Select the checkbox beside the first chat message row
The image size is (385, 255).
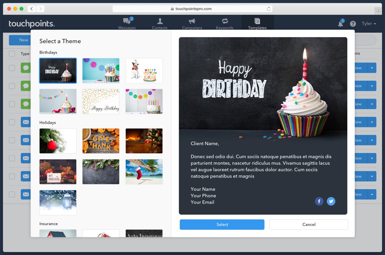point(12,68)
